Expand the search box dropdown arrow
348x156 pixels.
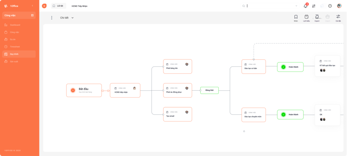[296, 6]
